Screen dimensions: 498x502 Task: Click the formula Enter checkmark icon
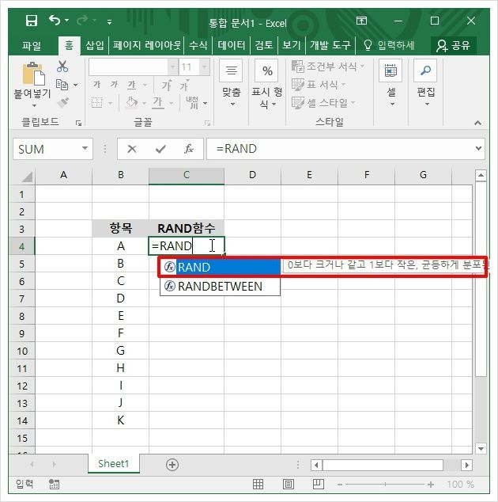[160, 149]
